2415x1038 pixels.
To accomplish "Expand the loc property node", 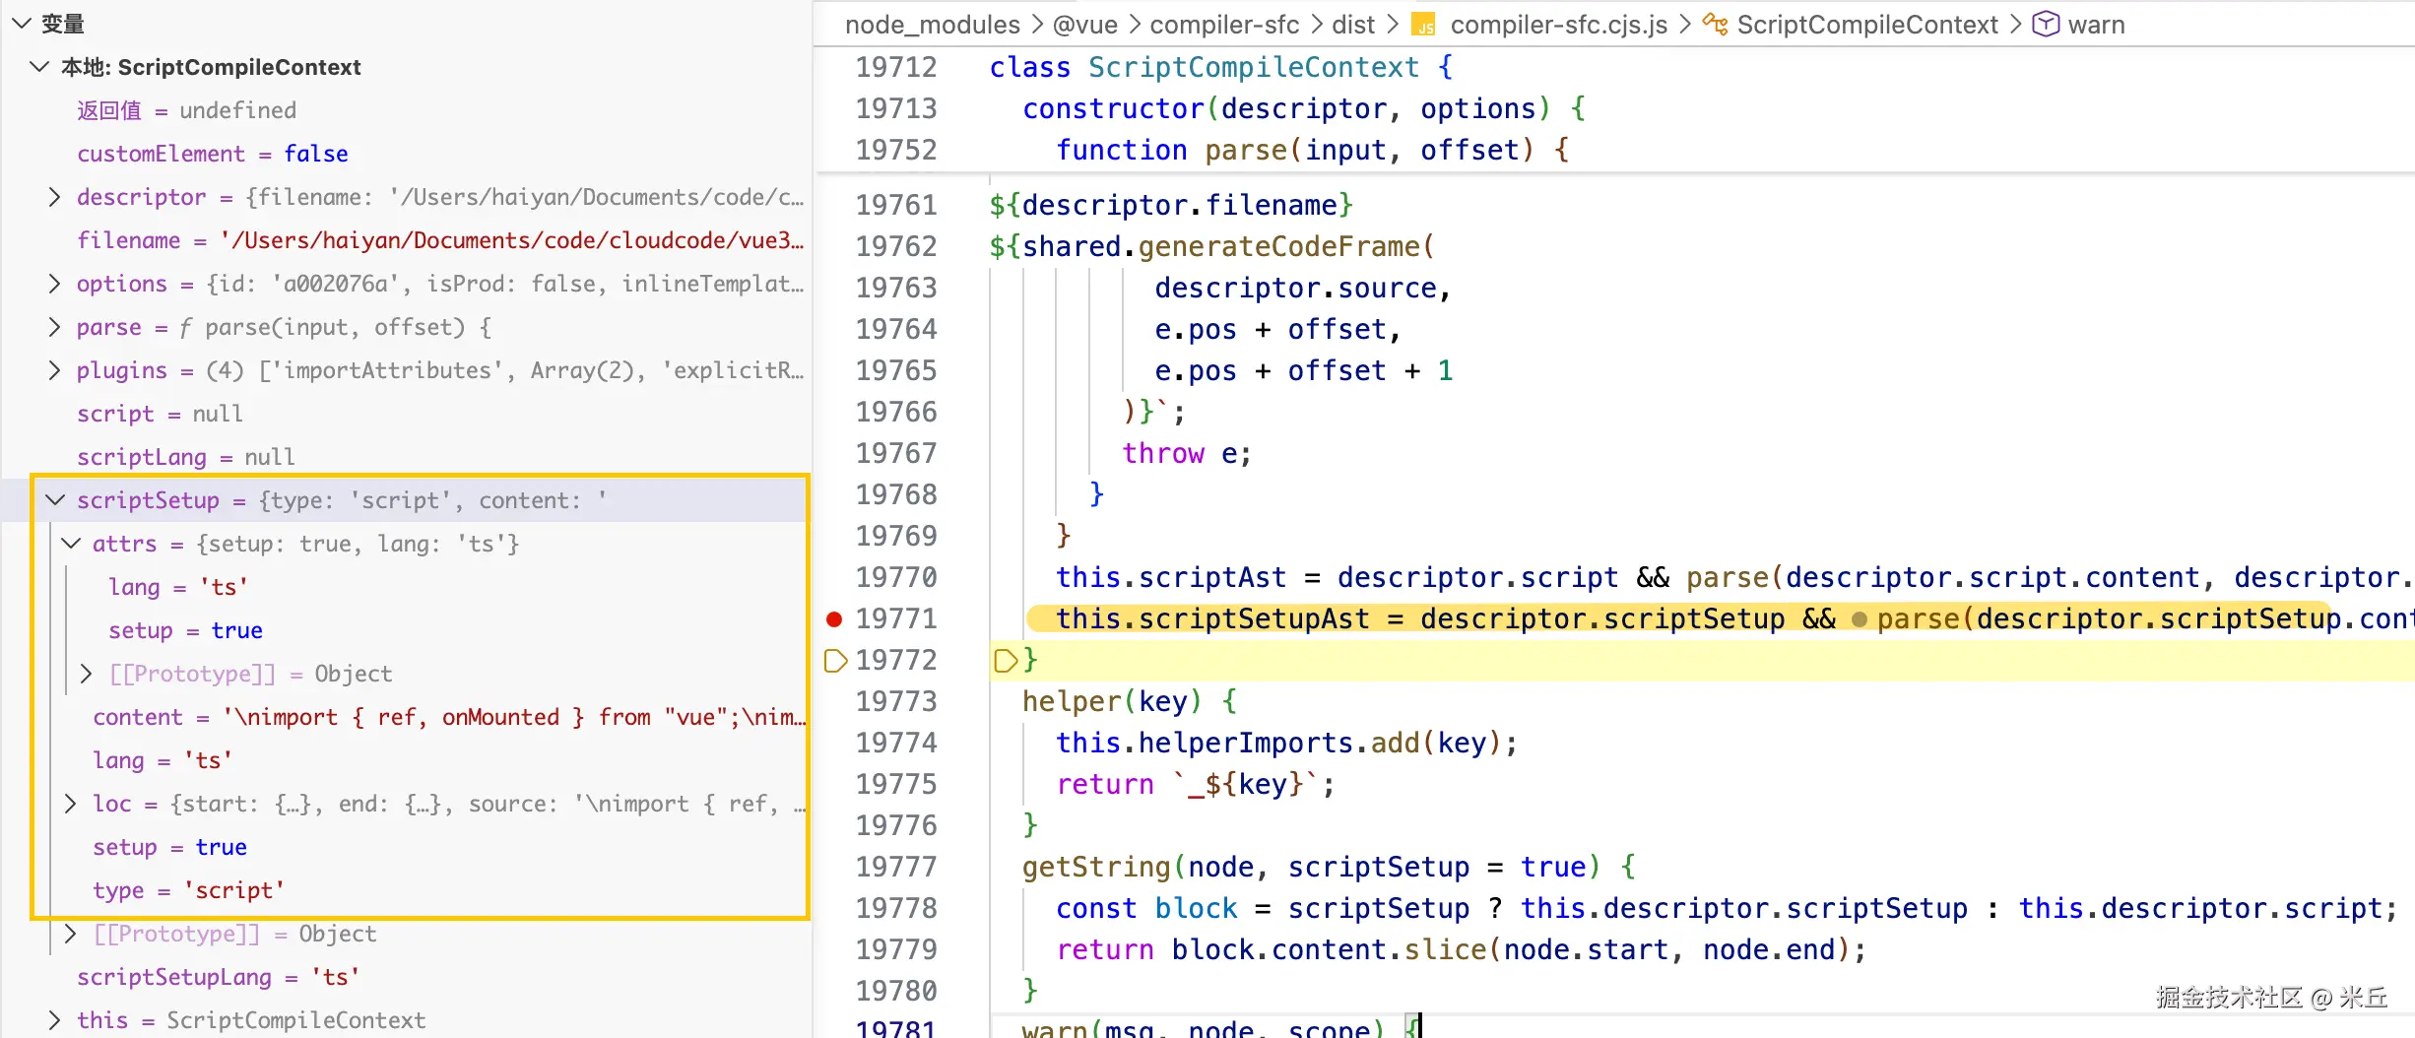I will click(71, 804).
